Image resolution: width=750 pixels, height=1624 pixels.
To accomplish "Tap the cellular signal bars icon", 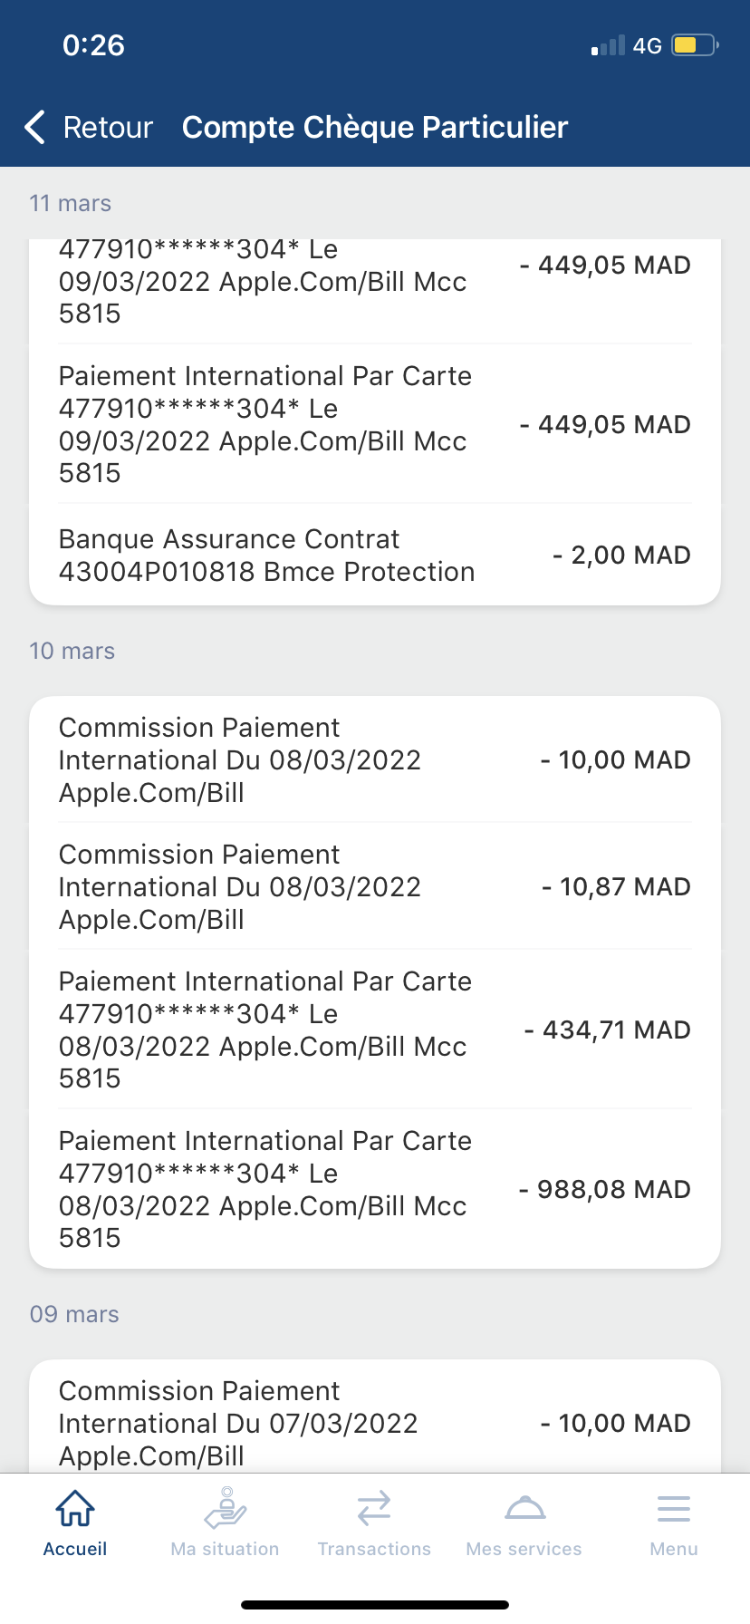I will [x=608, y=46].
